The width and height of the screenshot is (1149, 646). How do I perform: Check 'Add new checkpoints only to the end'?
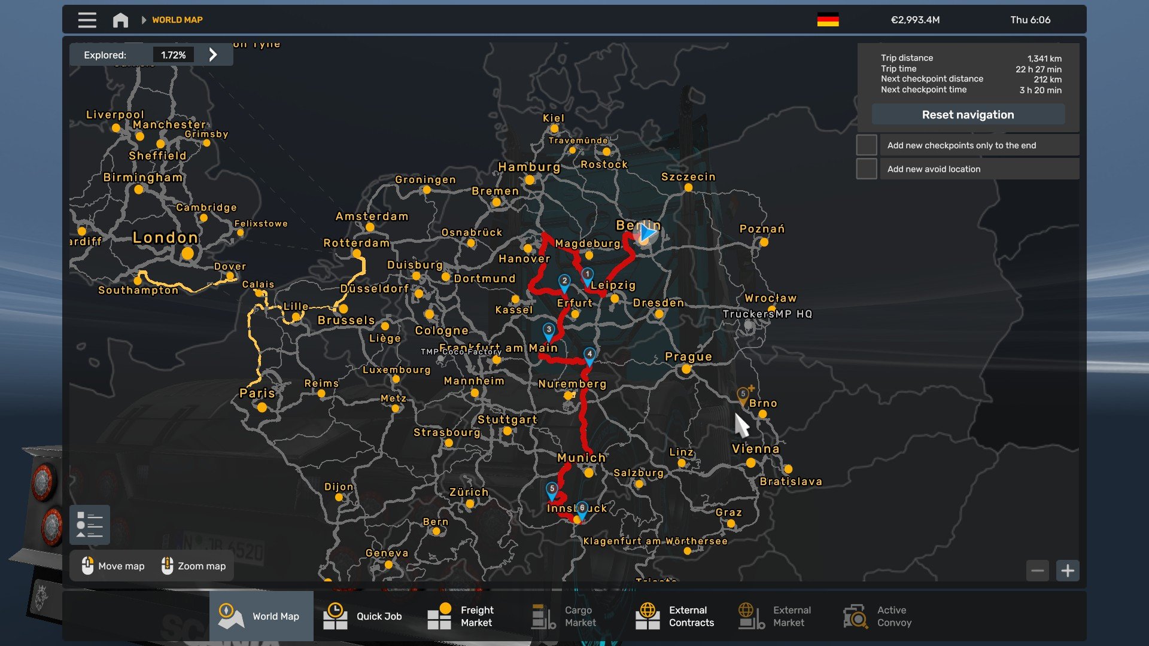[x=867, y=145]
